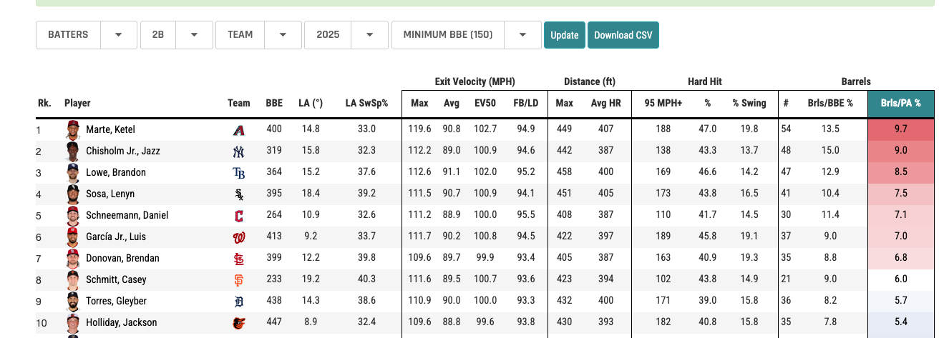The image size is (944, 338).
Task: Open the 2025 season dropdown
Action: click(346, 35)
